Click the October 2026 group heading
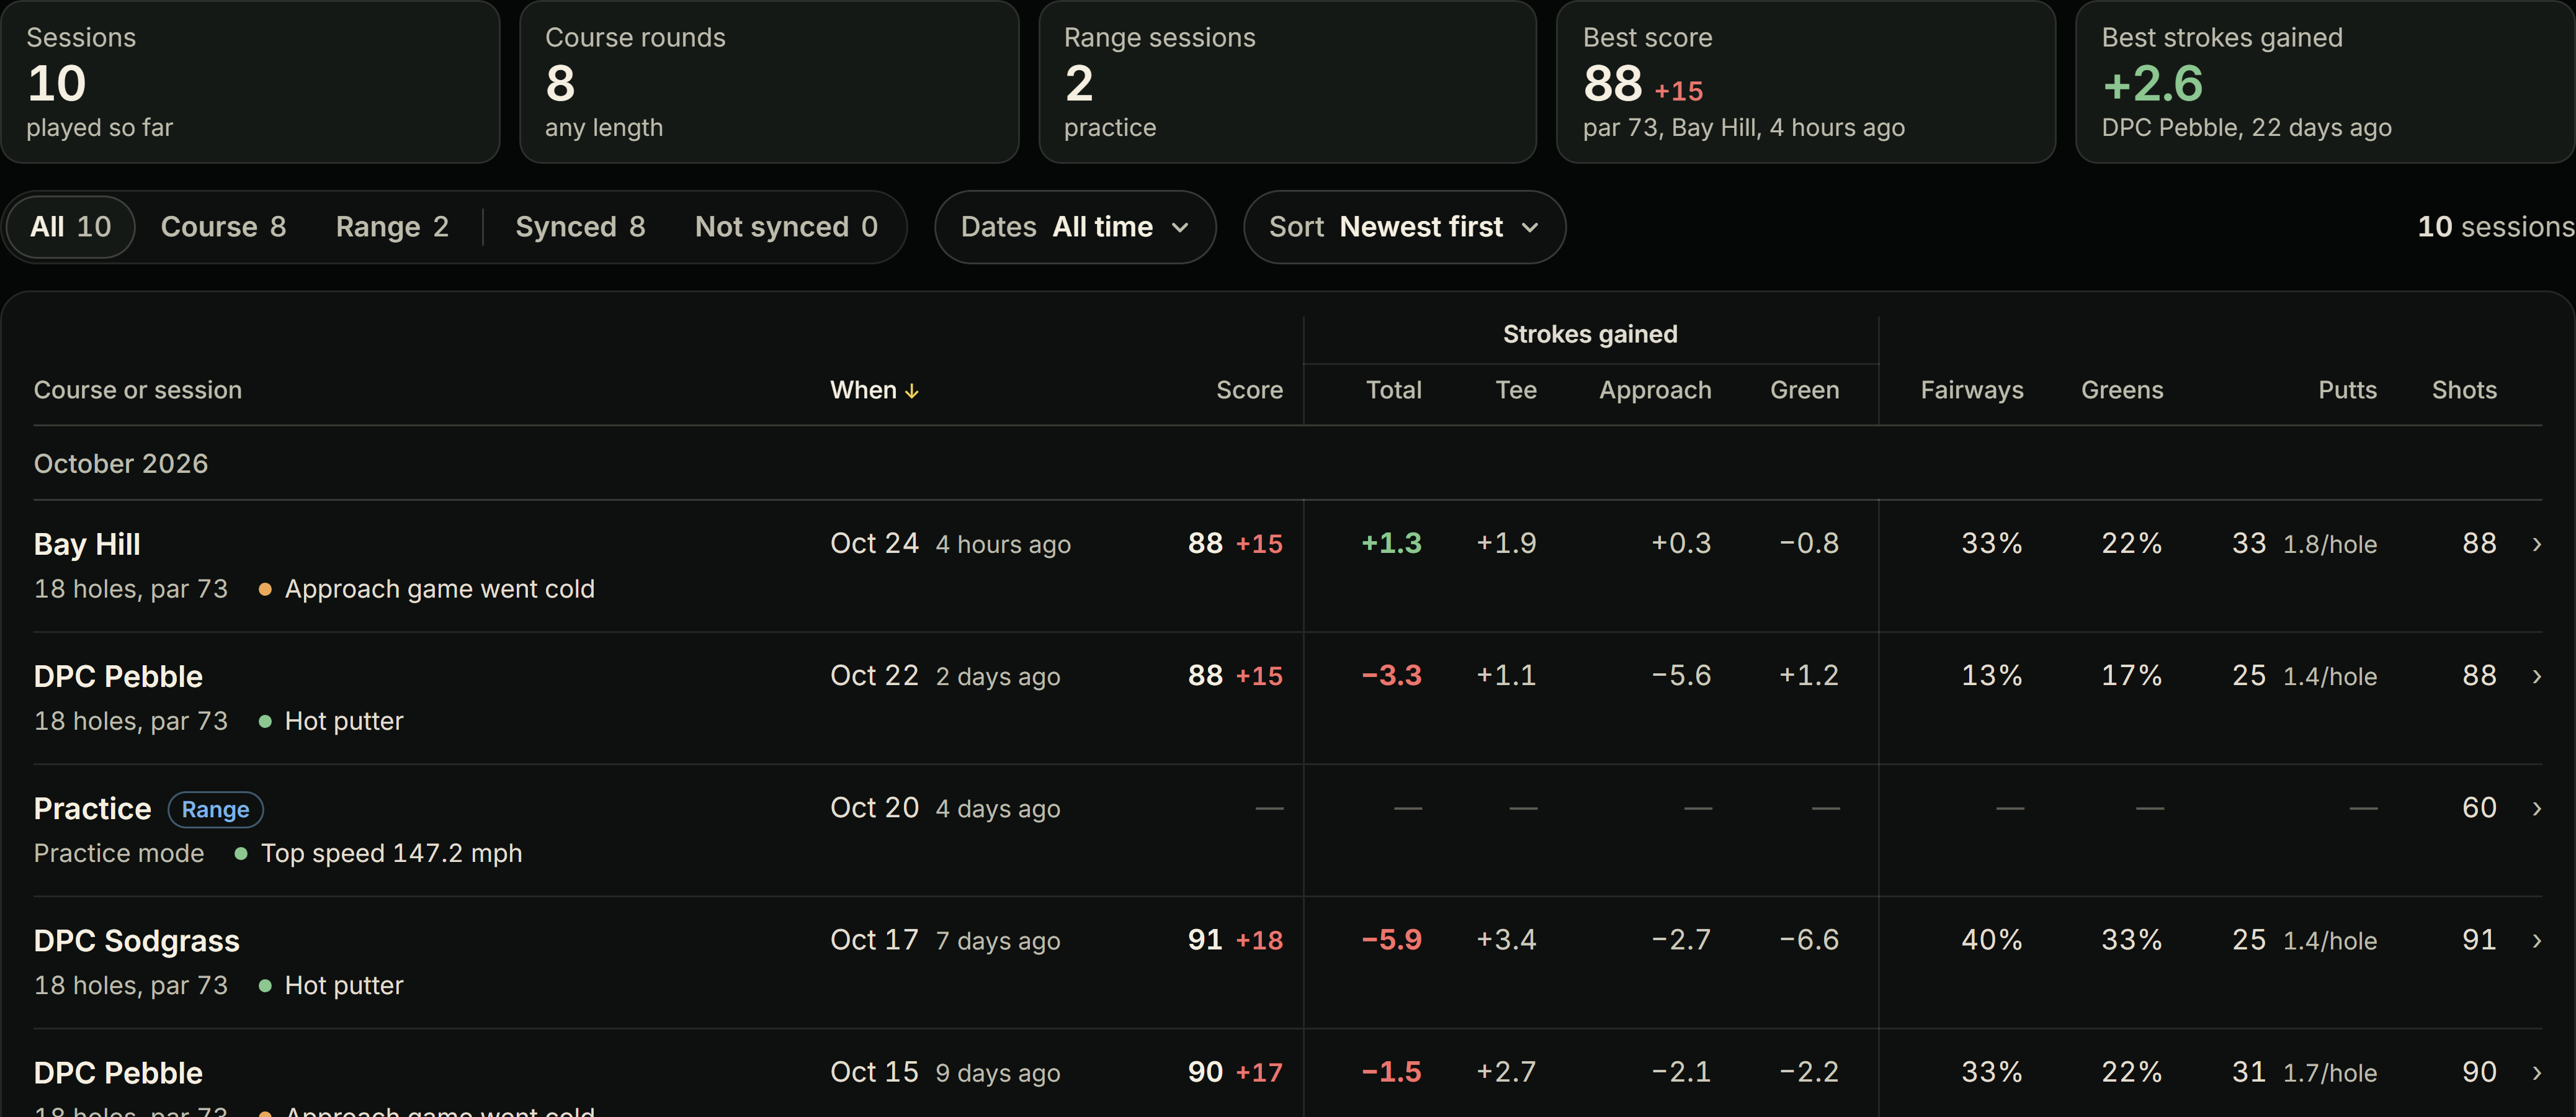The width and height of the screenshot is (2576, 1117). pos(121,464)
